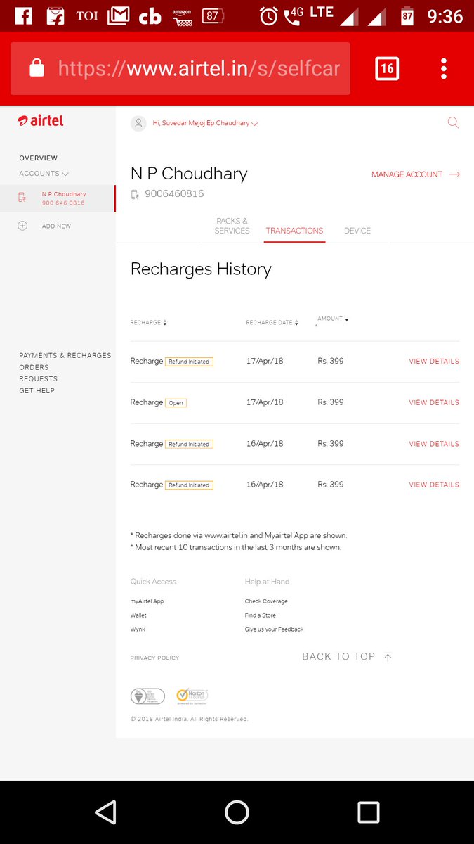This screenshot has height=844, width=474.
Task: Open the browser tab switcher showing 16
Action: [387, 69]
